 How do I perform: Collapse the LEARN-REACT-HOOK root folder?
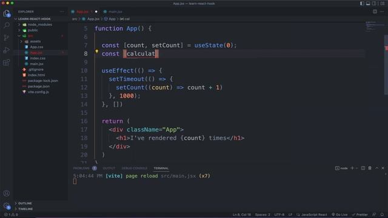(35, 19)
